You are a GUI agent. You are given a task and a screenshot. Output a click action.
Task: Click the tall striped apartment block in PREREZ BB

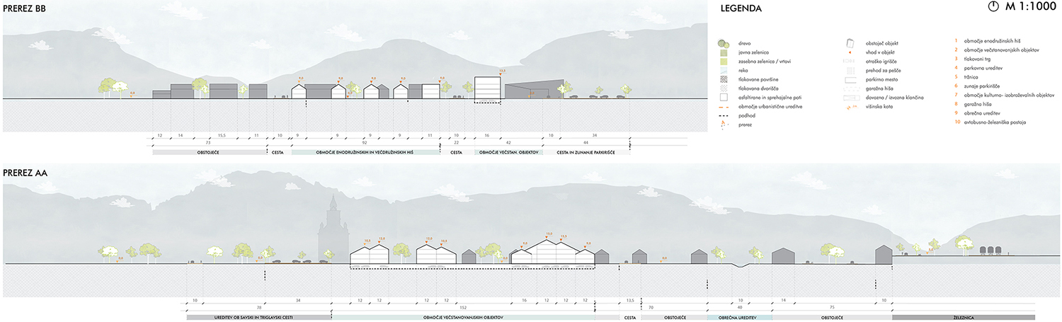pyautogui.click(x=488, y=88)
